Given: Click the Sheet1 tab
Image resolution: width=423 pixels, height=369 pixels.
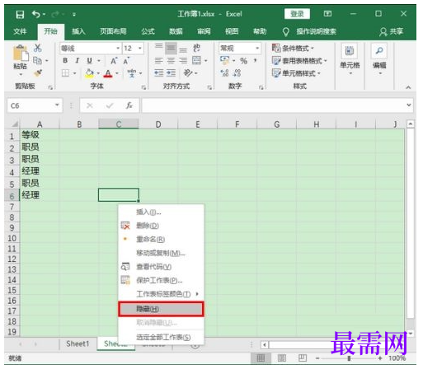Looking at the screenshot, I should 78,343.
